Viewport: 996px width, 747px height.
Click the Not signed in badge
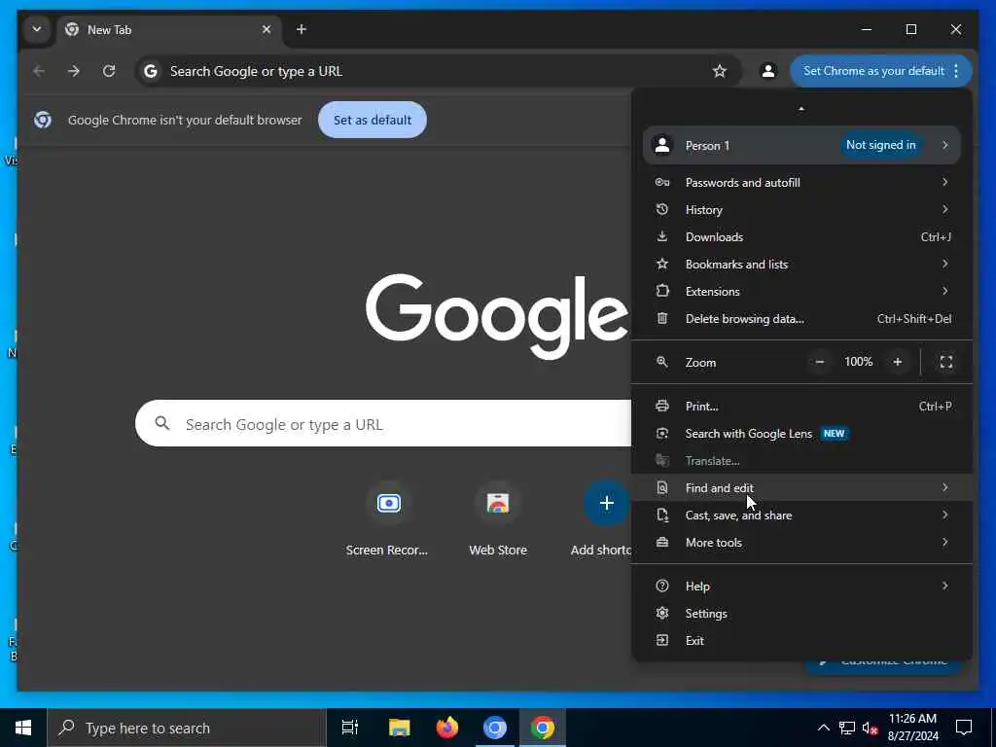(880, 145)
